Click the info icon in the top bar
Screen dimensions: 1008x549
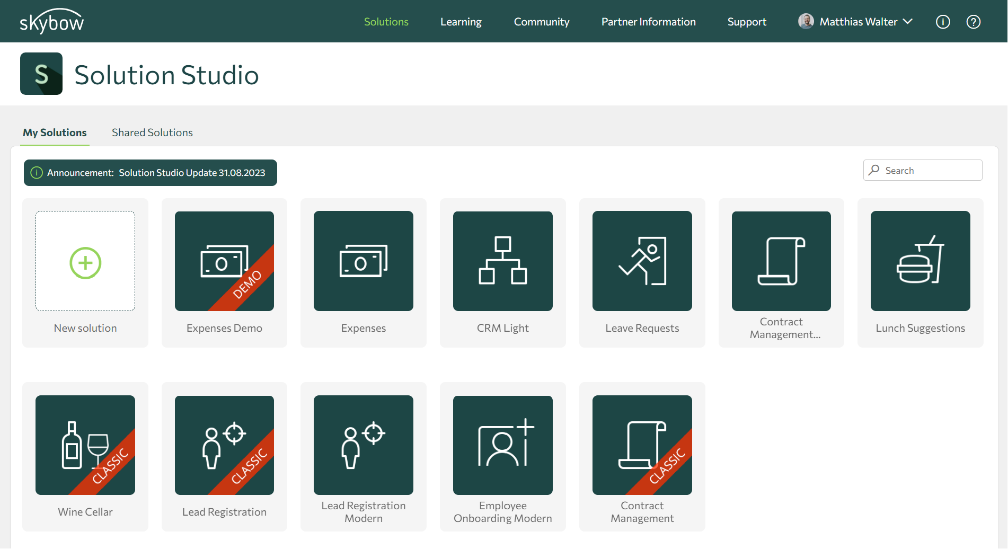point(943,22)
